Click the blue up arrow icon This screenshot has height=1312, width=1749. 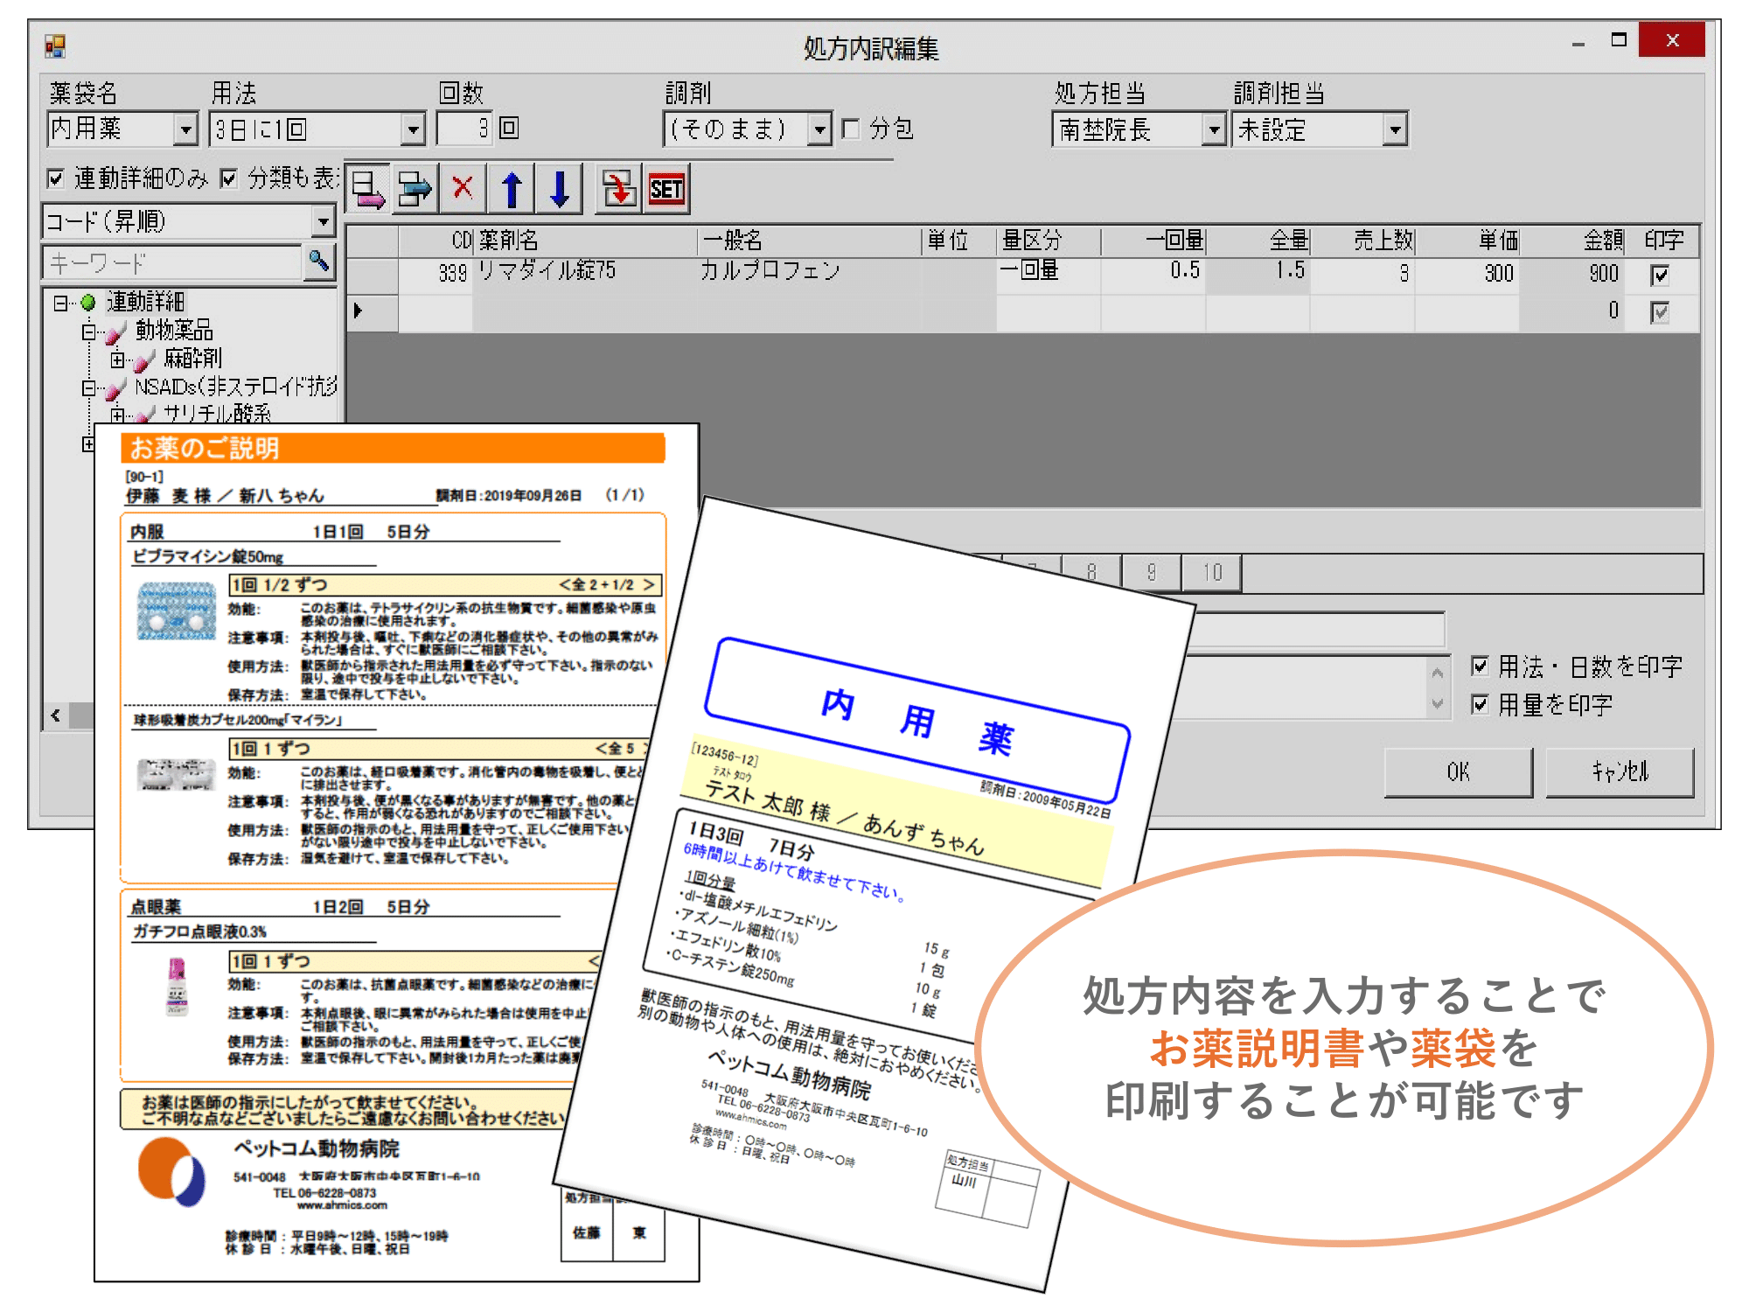[512, 189]
